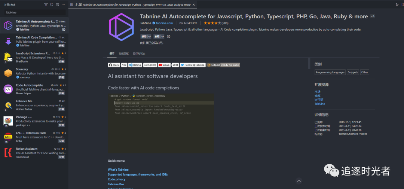Image resolution: width=404 pixels, height=189 pixels.
Task: Open the dropdown arrow next to the disable button
Action: tap(149, 37)
